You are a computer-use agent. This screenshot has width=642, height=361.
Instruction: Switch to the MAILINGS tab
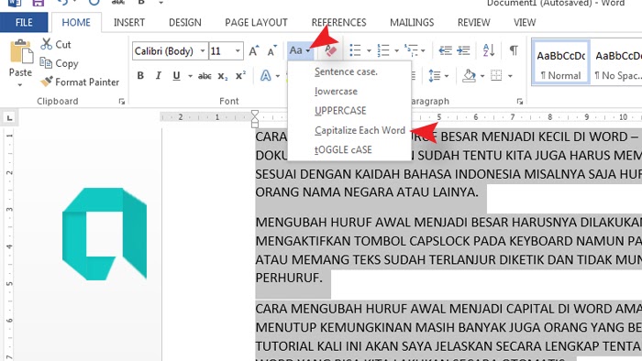click(412, 23)
